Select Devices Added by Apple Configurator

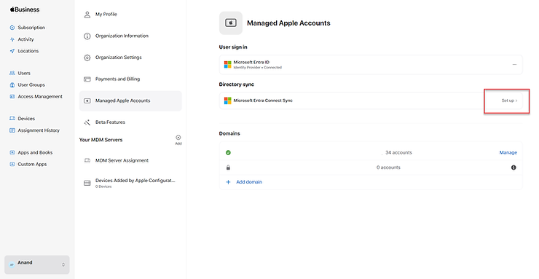[130, 183]
